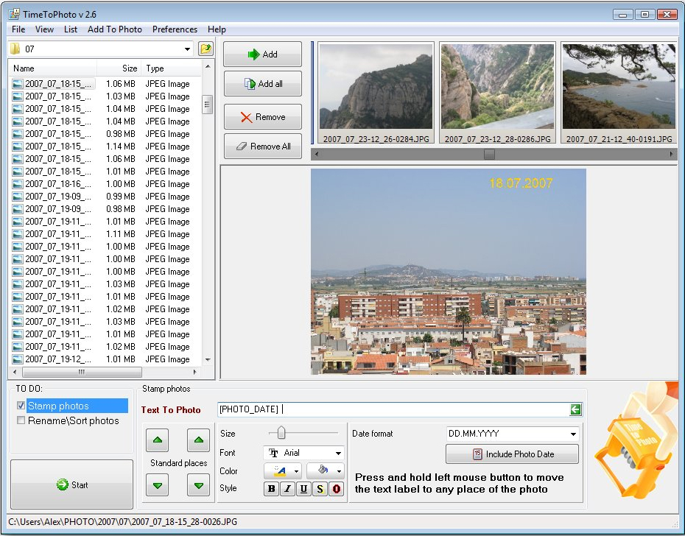Click the text Size slider handle
The height and width of the screenshot is (536, 685).
tap(281, 434)
